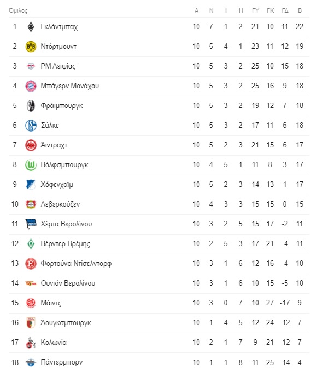Viewport: 311px width, 381px height.
Task: Click the Β points column header
Action: click(300, 10)
